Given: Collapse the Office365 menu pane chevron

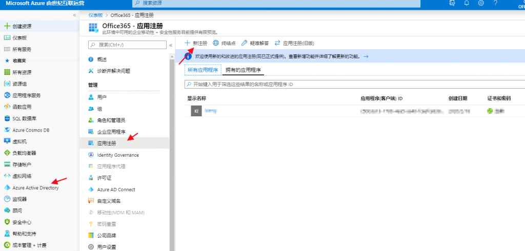Looking at the screenshot, I should (x=170, y=45).
